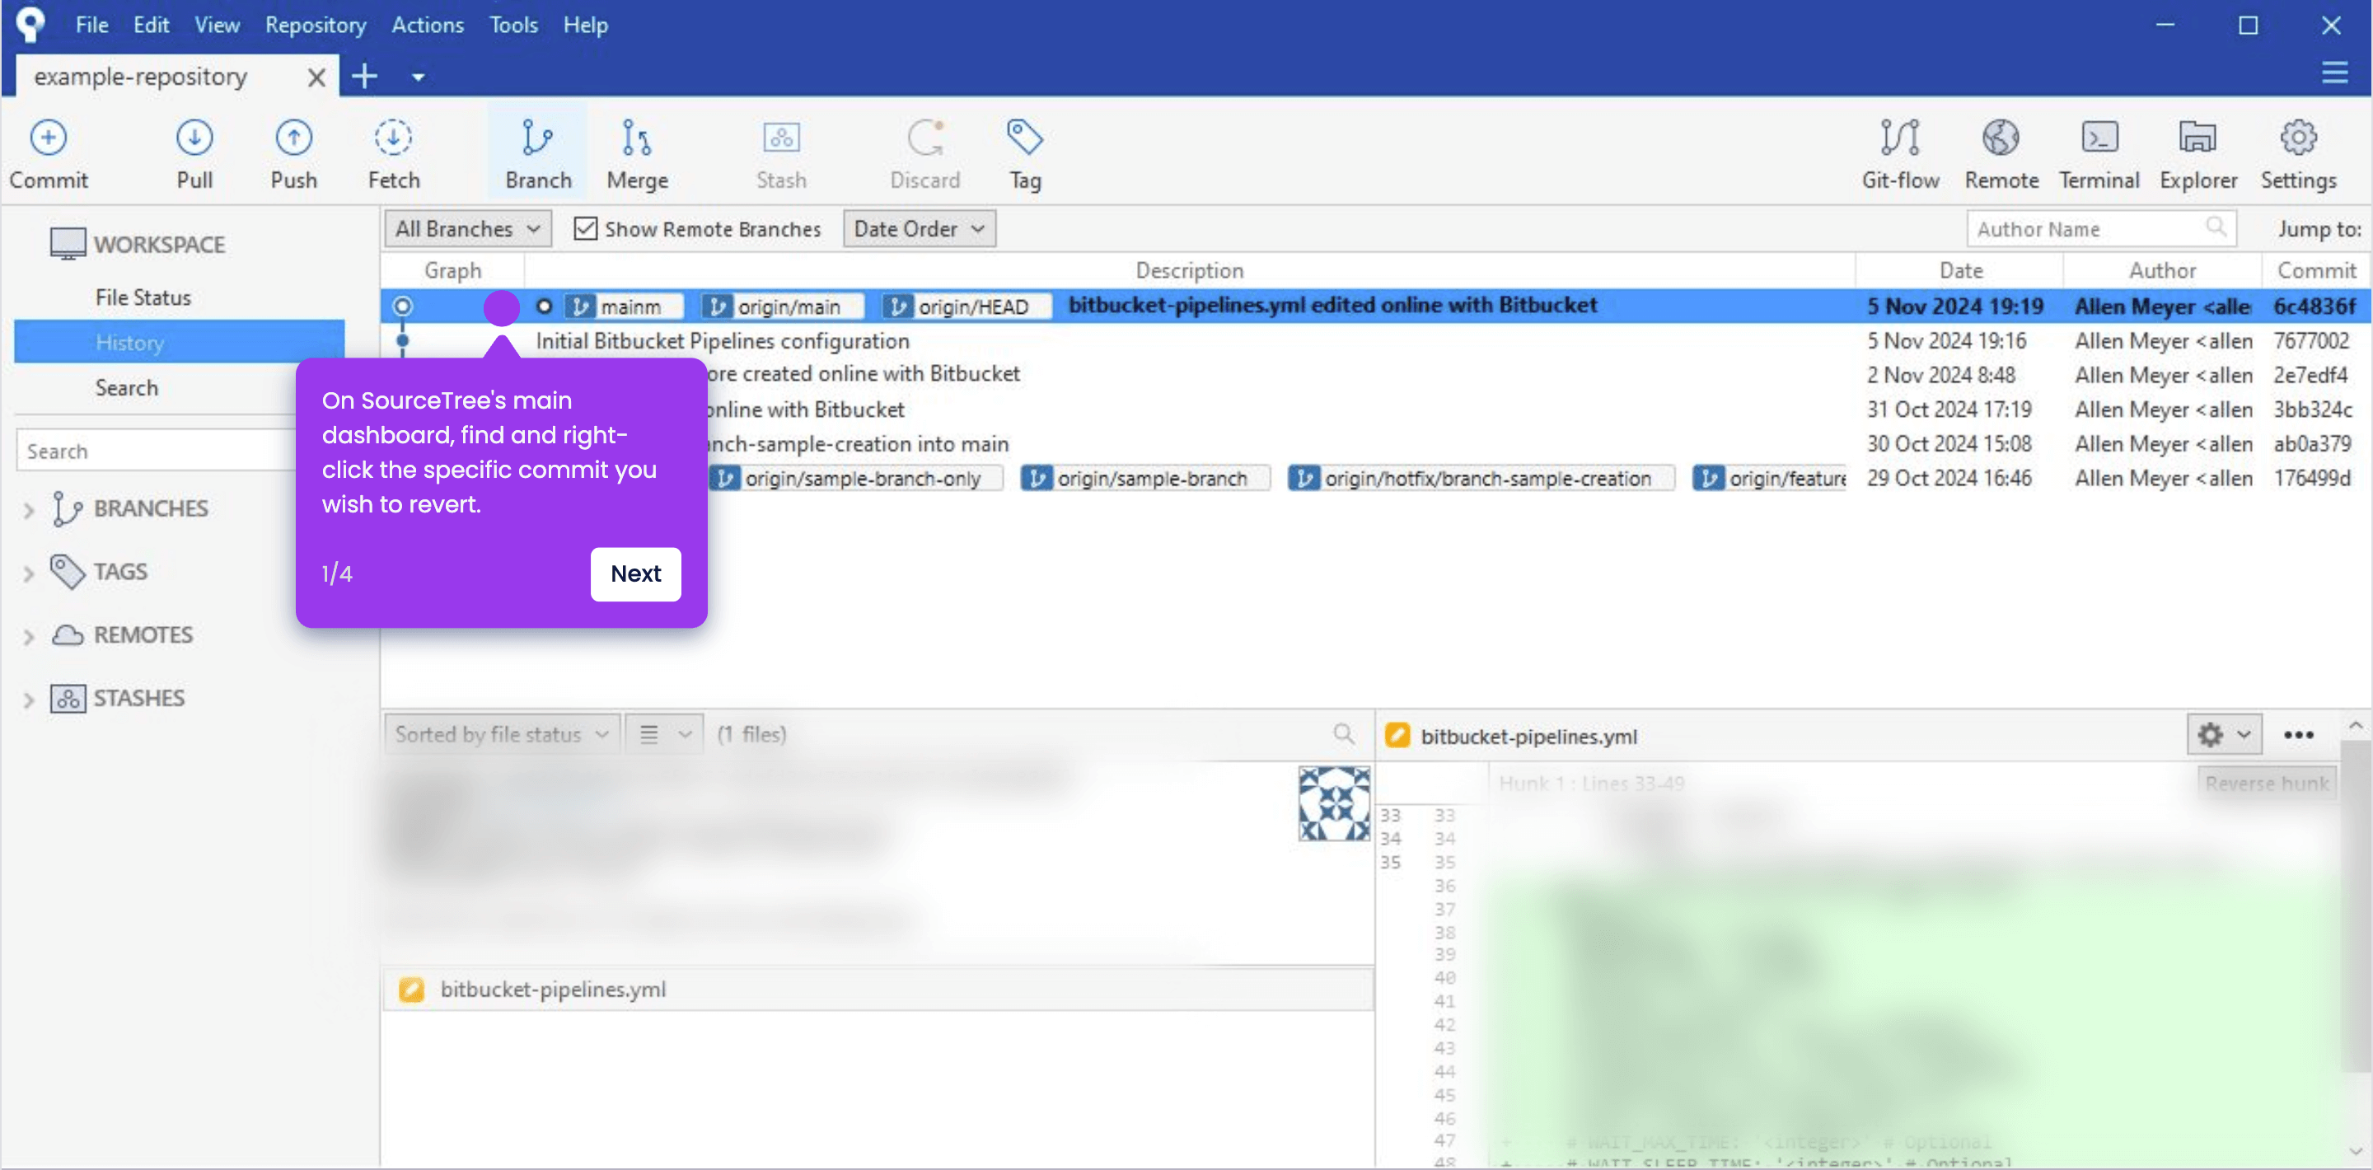Select the commit dated 31 Oct 2024 17:19

pos(1376,409)
